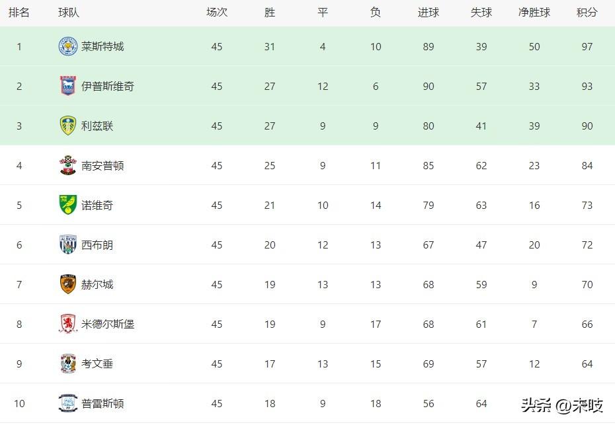The image size is (615, 425).
Task: Click the 场次 column header
Action: point(217,13)
